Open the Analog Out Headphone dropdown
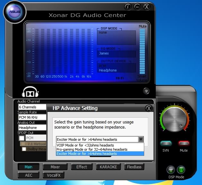The height and width of the screenshot is (185, 202). tap(32, 128)
